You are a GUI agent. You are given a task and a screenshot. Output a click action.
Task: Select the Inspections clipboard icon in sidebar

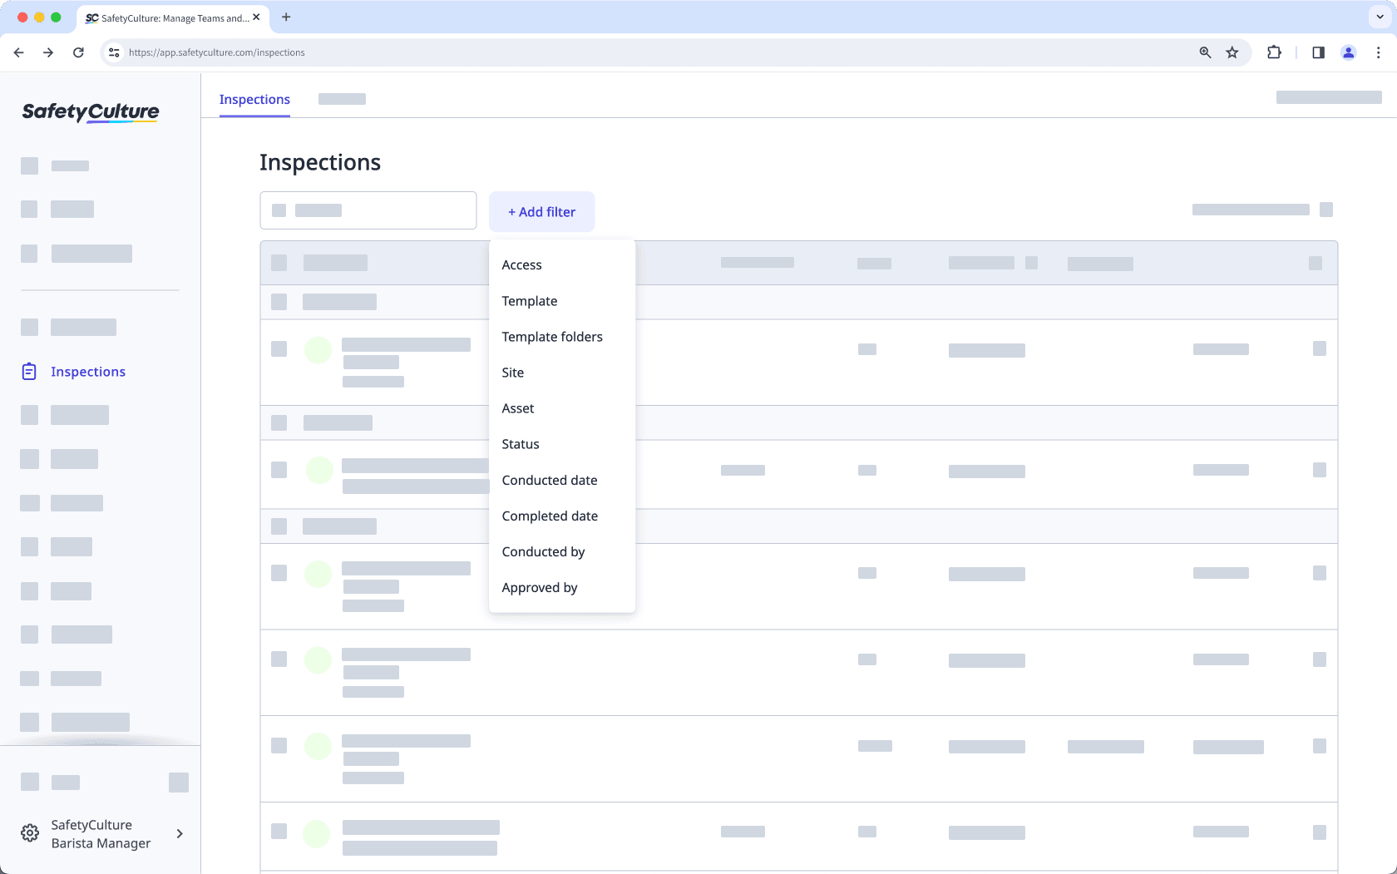(x=29, y=371)
